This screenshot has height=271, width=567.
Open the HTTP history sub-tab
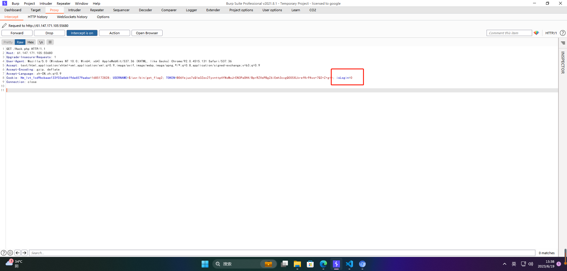coord(38,17)
